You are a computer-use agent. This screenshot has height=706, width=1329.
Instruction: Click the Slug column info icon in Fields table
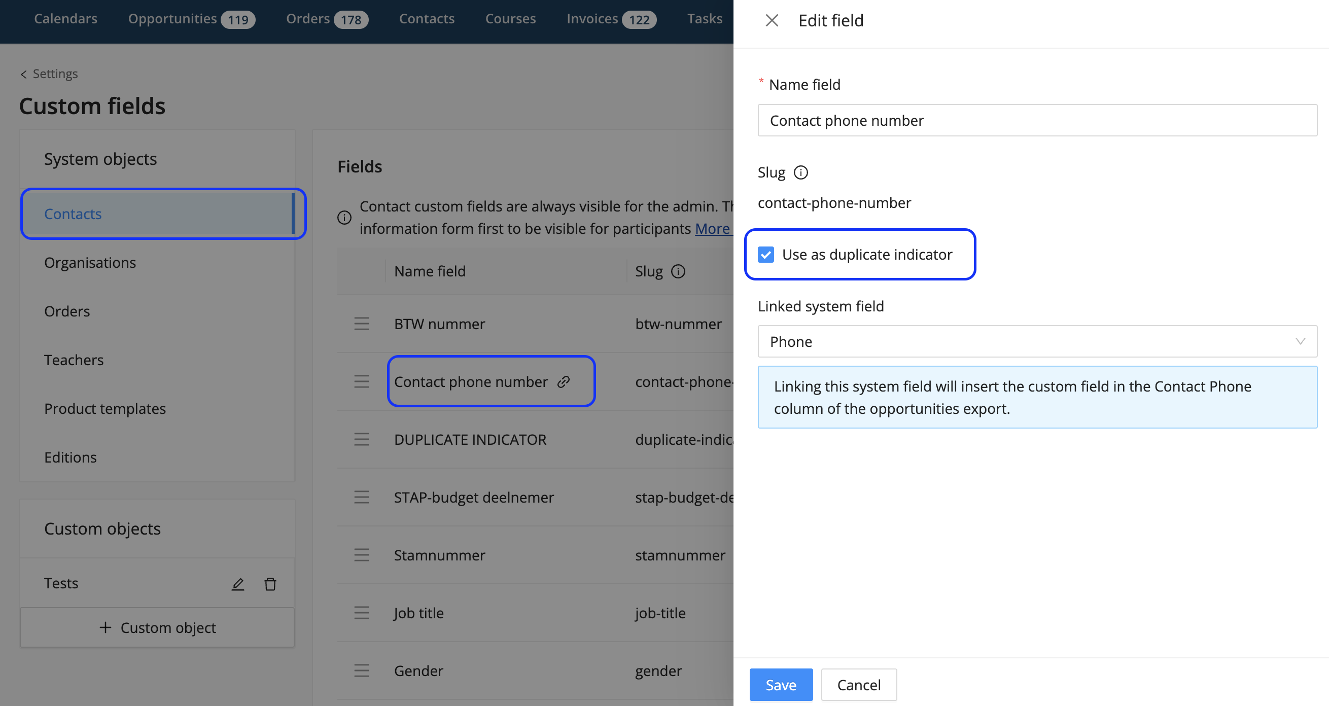point(678,271)
